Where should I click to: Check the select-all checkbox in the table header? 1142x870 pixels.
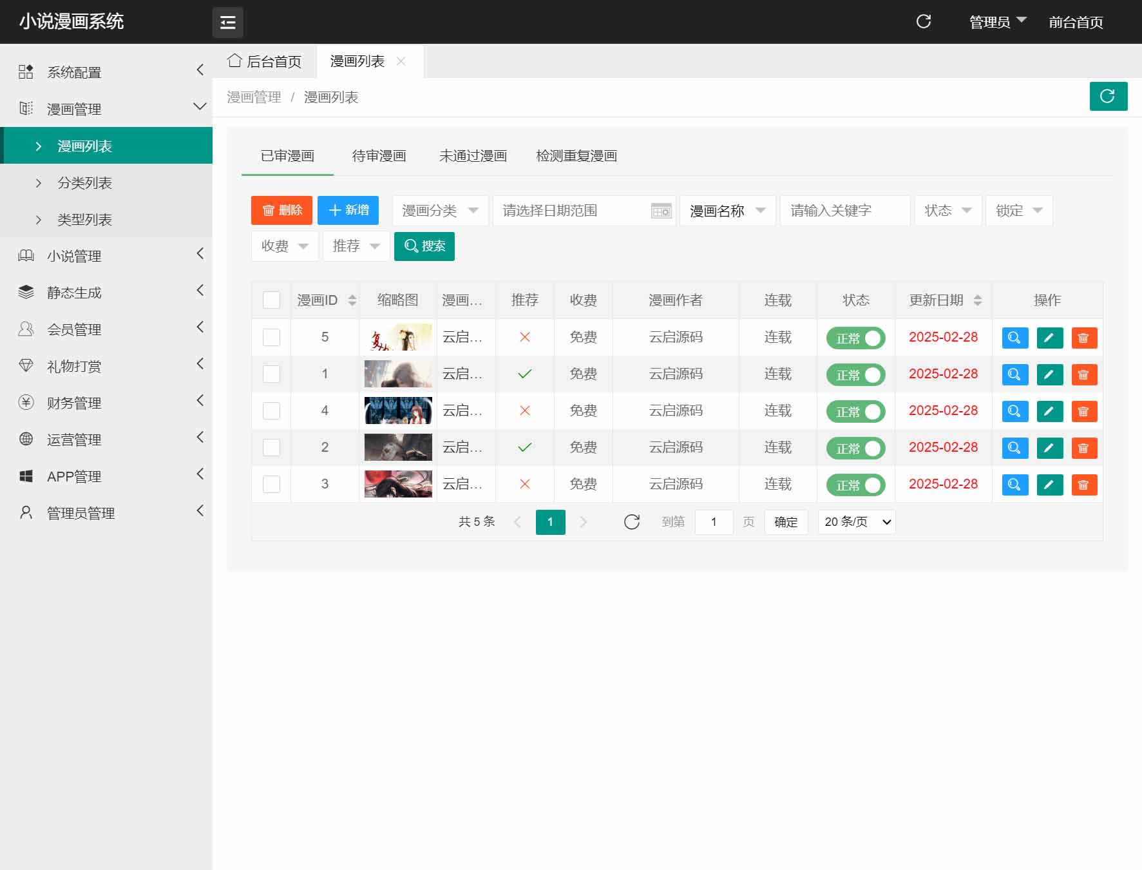click(271, 300)
